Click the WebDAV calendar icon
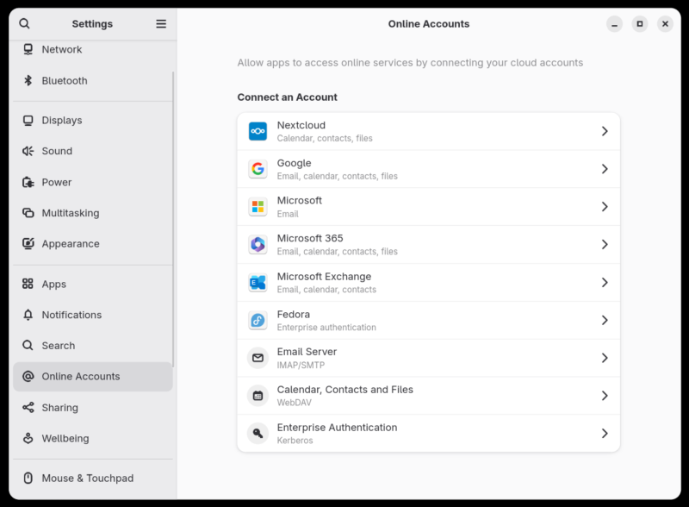This screenshot has width=689, height=507. click(x=258, y=396)
